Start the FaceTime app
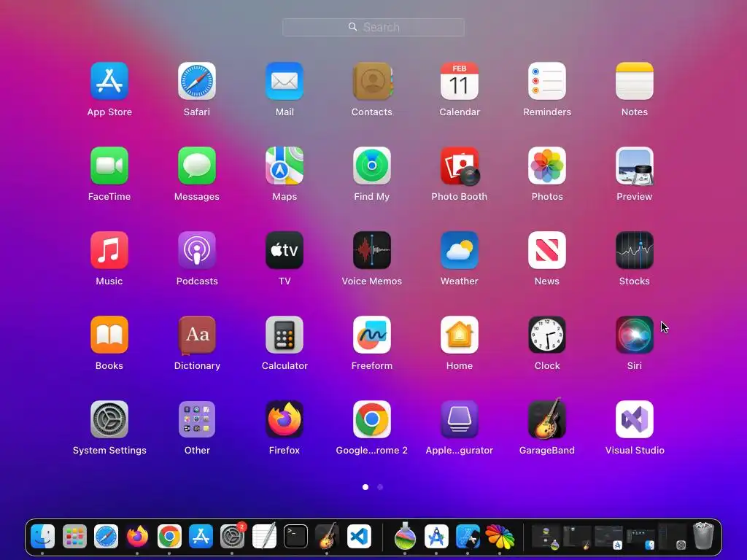Image resolution: width=747 pixels, height=560 pixels. coord(109,166)
